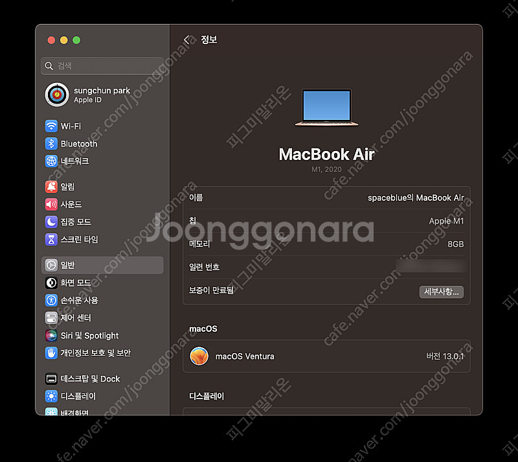Click the macOS Ventura name text
Image resolution: width=518 pixels, height=462 pixels.
[245, 356]
